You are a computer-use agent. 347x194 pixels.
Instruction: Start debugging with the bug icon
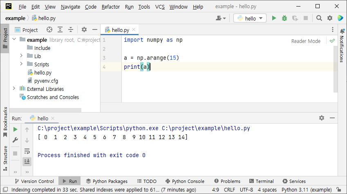284,18
